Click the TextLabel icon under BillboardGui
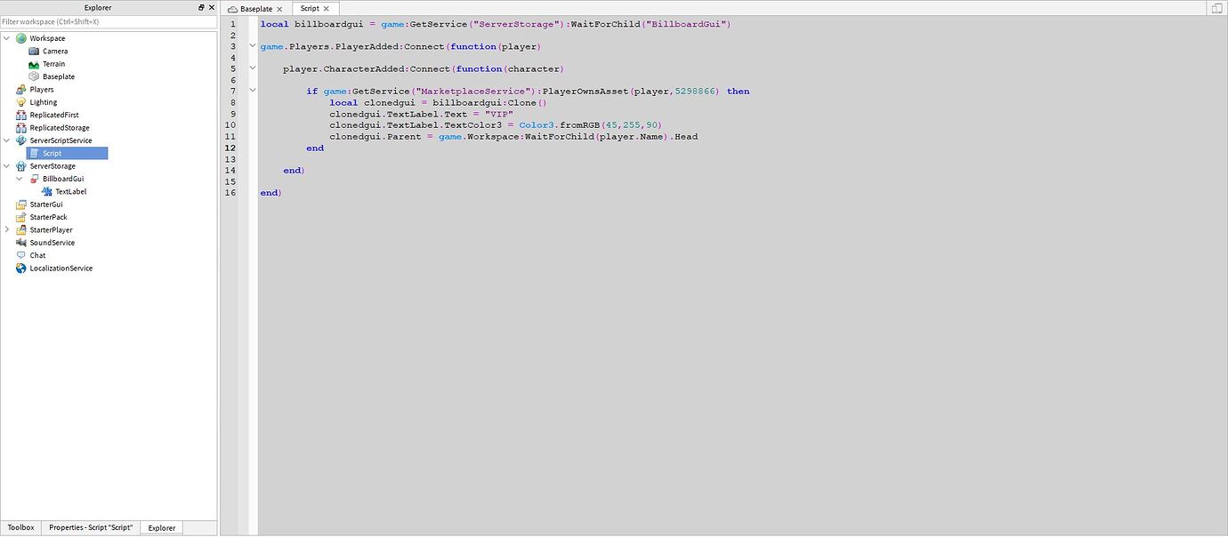This screenshot has width=1228, height=537. pos(45,191)
